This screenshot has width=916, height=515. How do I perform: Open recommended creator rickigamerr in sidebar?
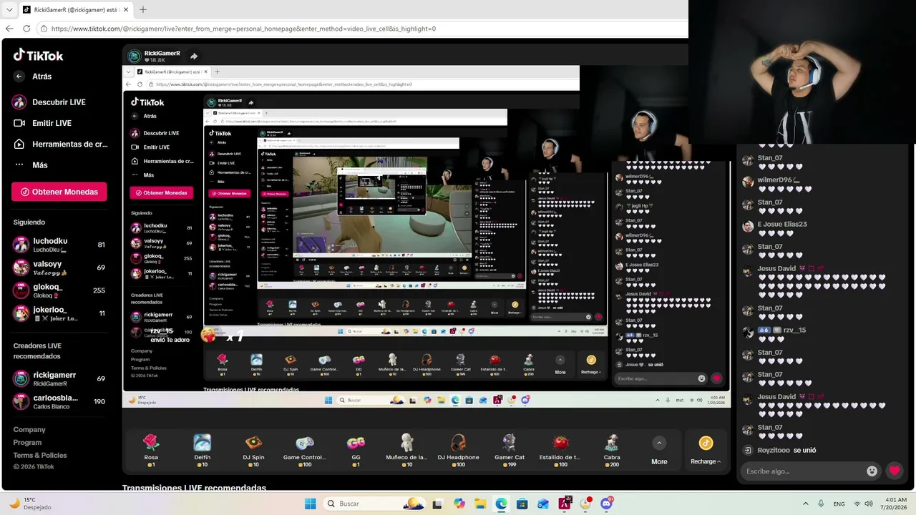click(x=60, y=378)
